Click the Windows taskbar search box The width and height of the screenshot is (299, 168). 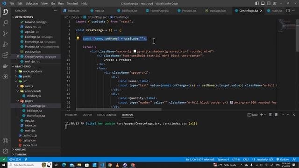[30, 165]
